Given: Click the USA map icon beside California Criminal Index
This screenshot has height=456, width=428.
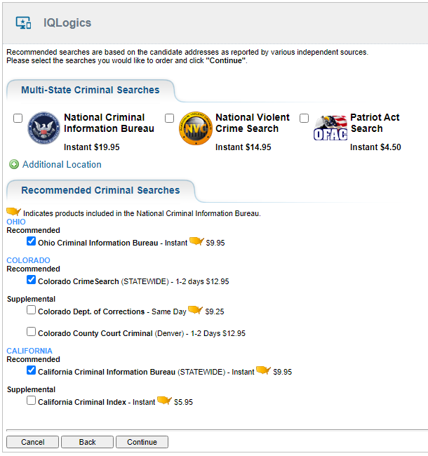Looking at the screenshot, I should tap(164, 401).
